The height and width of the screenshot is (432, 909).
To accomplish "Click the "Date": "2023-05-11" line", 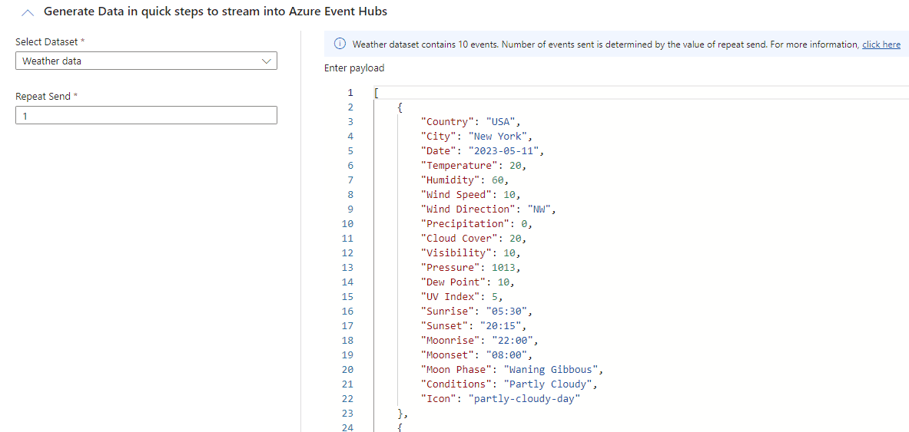I will coord(483,150).
